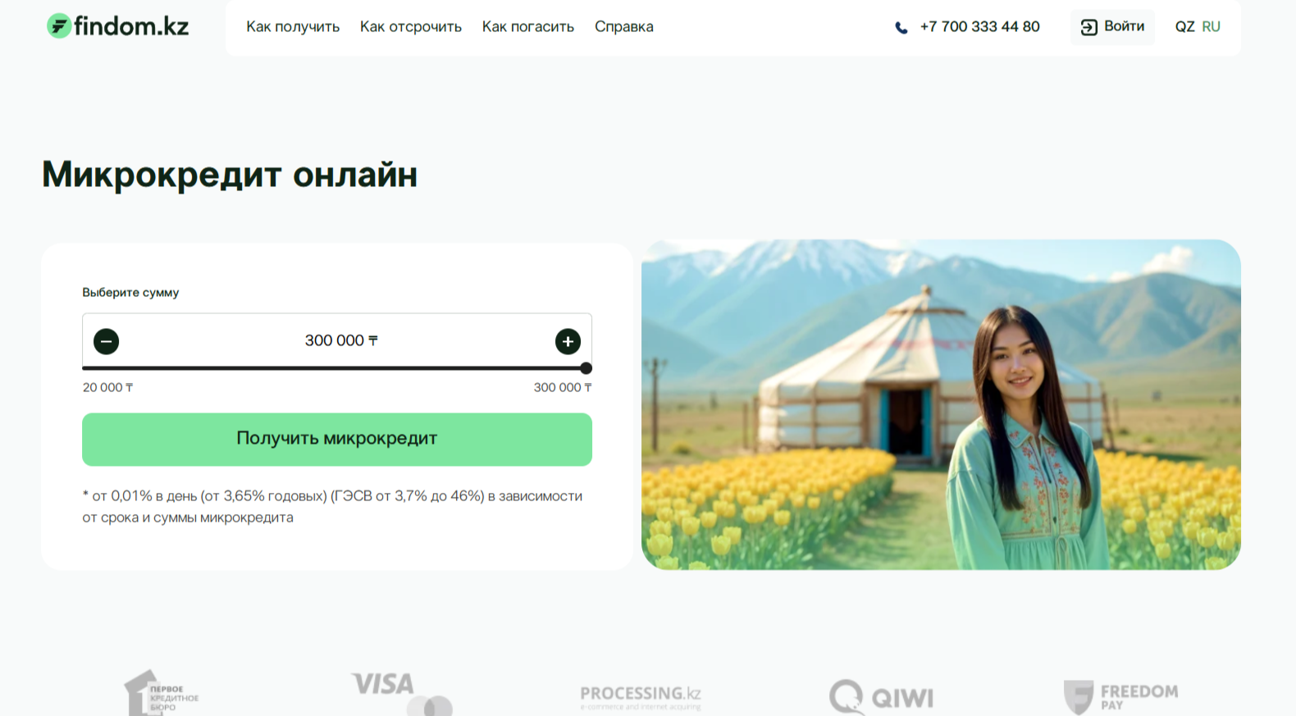Click the Войти login button
The height and width of the screenshot is (716, 1296).
[x=1112, y=27]
